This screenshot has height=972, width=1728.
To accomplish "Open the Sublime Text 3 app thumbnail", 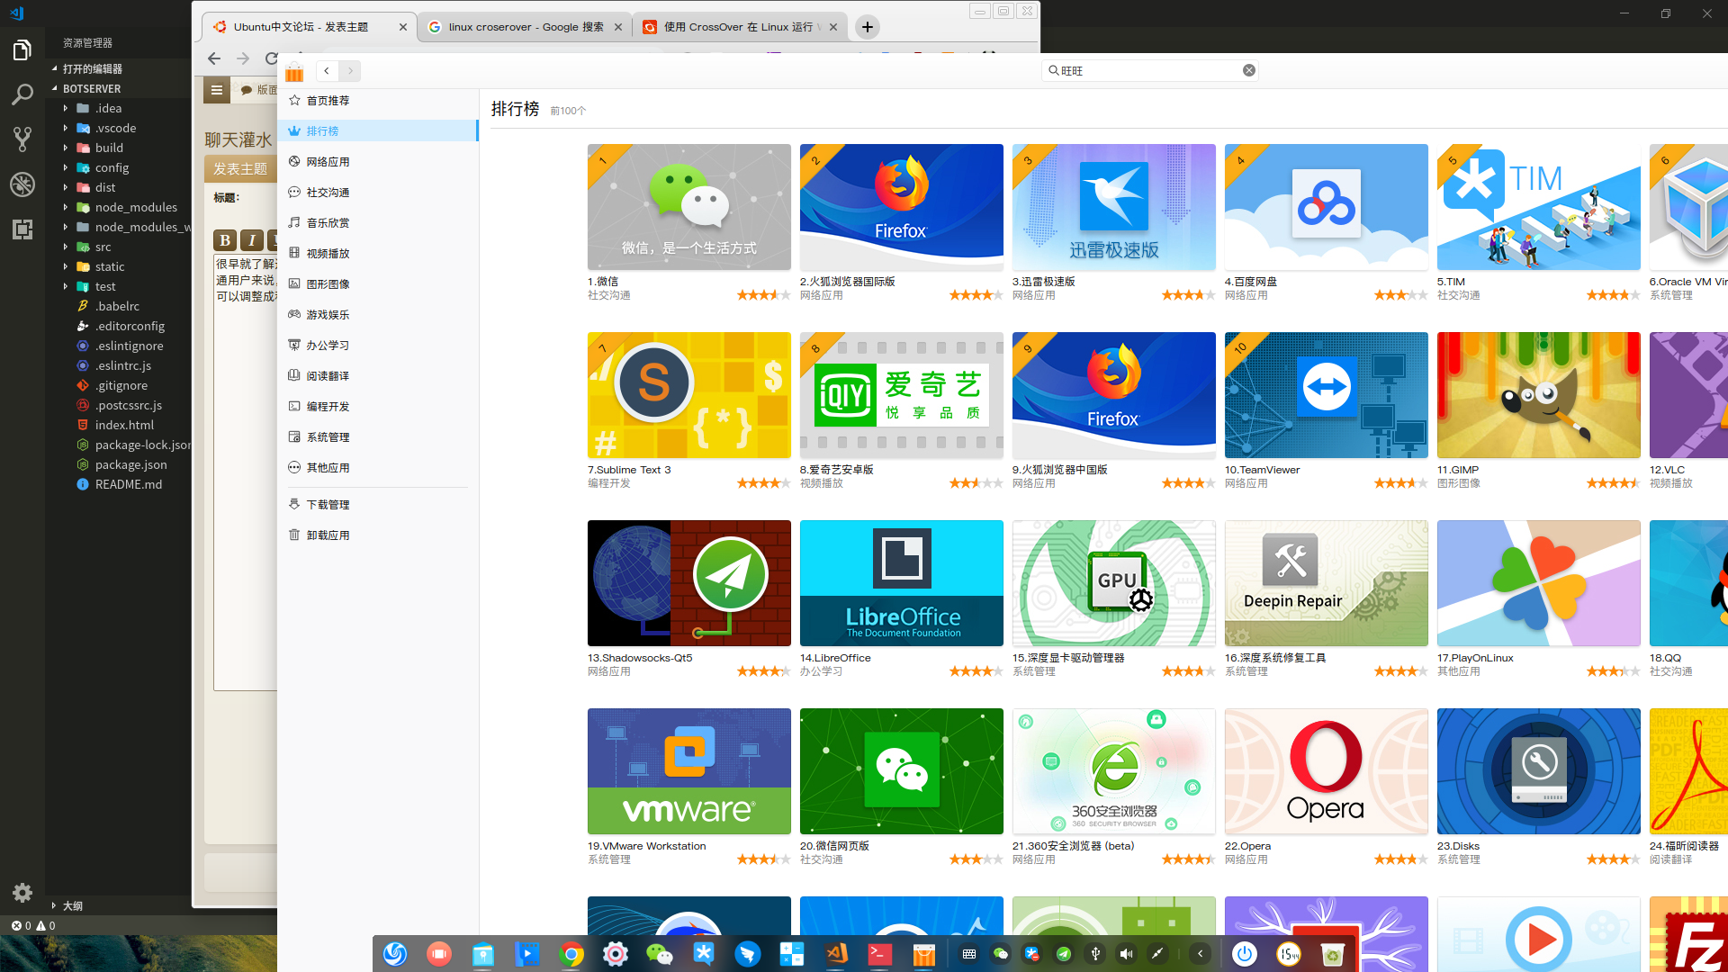I will (x=689, y=395).
